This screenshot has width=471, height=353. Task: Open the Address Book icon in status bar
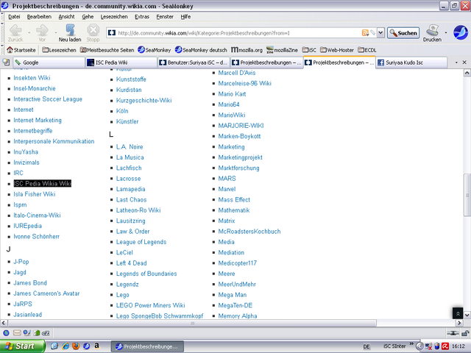click(x=37, y=333)
